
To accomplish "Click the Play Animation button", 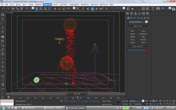I will (x=153, y=101).
